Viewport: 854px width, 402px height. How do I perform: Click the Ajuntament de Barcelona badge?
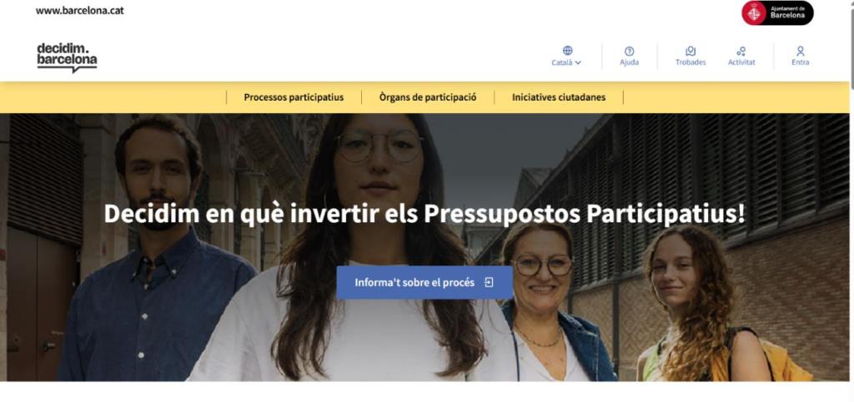(777, 12)
